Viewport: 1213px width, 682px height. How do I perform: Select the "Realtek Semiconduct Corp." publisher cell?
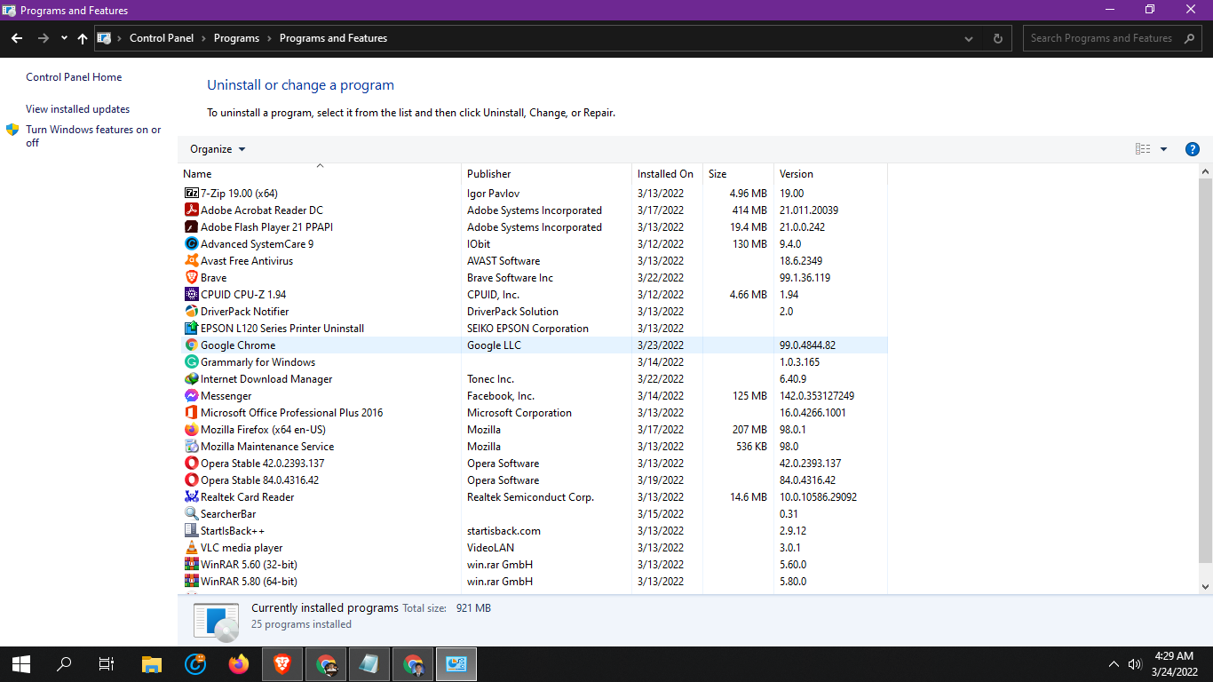(x=530, y=496)
